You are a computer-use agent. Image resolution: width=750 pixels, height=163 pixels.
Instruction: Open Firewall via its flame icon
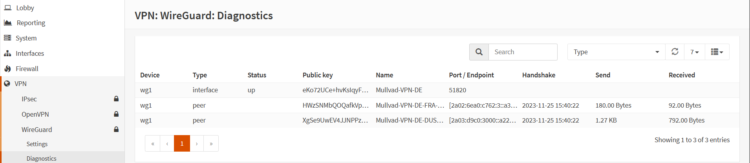click(7, 69)
